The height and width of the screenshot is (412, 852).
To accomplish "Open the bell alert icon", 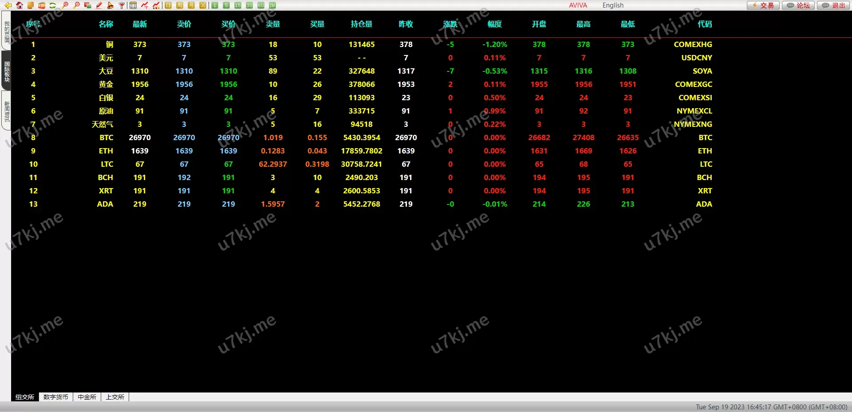I will click(x=110, y=5).
